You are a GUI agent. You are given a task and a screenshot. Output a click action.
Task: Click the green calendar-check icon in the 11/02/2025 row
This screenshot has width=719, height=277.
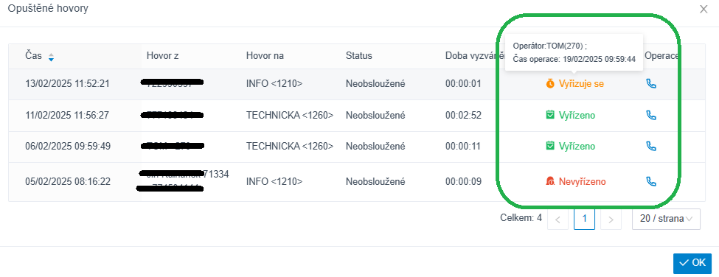click(x=550, y=115)
